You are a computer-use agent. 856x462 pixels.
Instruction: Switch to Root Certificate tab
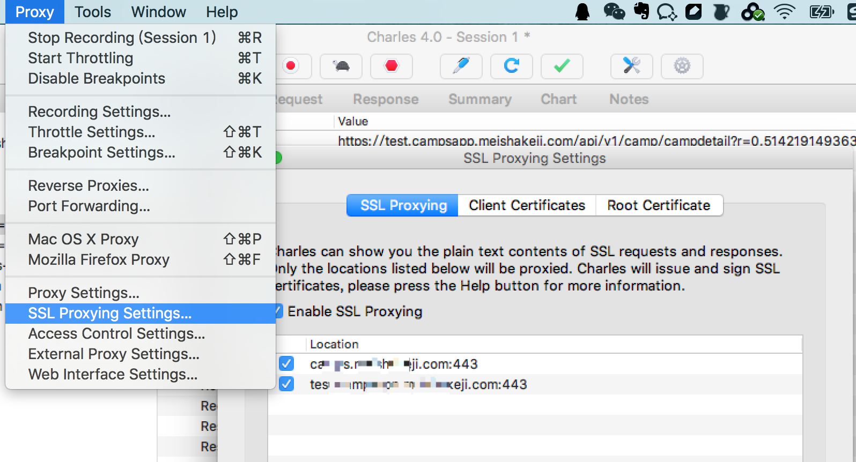[659, 205]
